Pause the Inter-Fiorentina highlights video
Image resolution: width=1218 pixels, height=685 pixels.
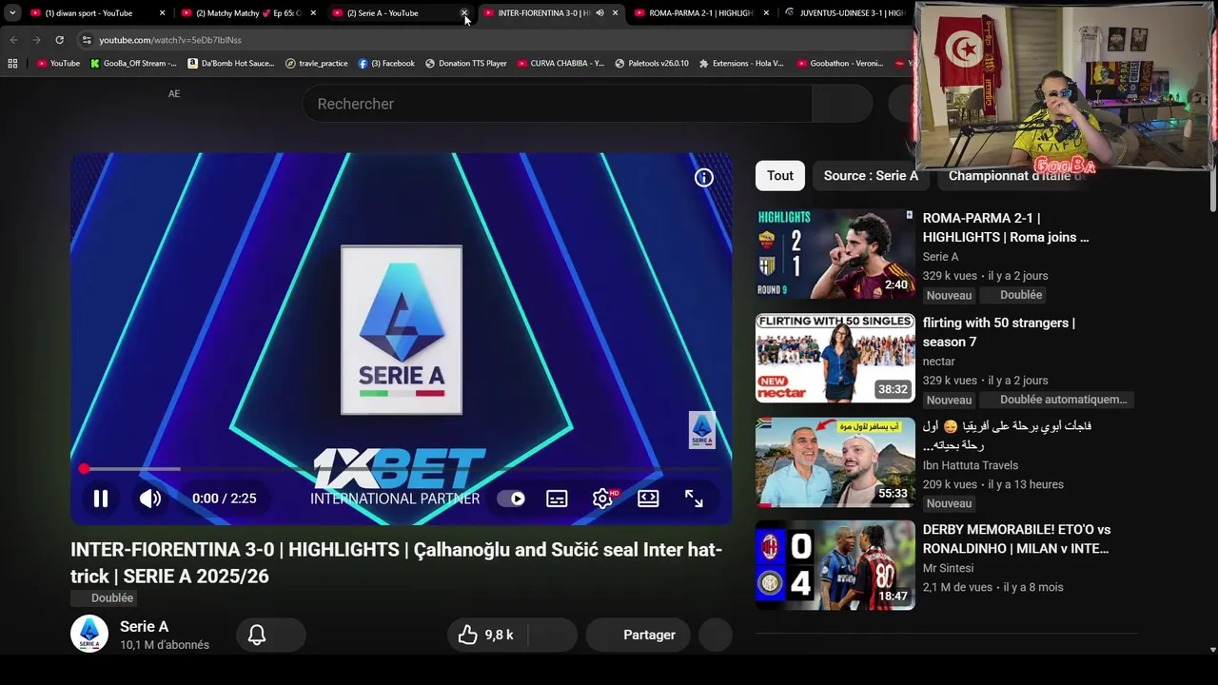(x=100, y=499)
